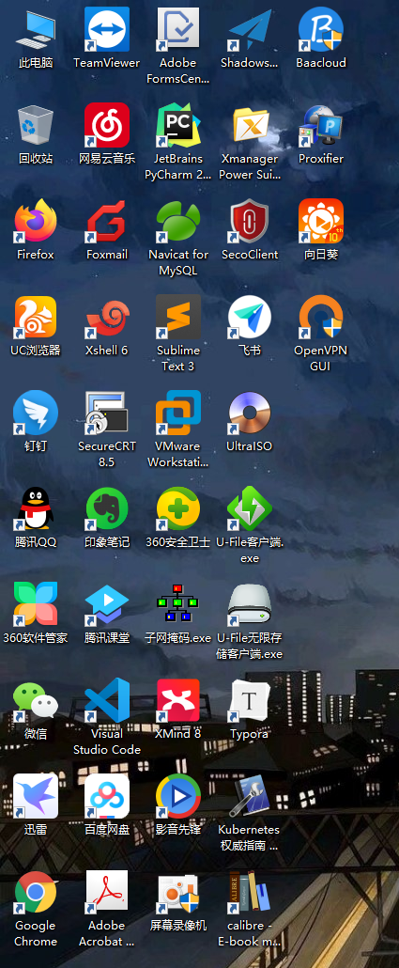
Task: Click the Kubernetes权威指南 file icon
Action: pos(250,796)
